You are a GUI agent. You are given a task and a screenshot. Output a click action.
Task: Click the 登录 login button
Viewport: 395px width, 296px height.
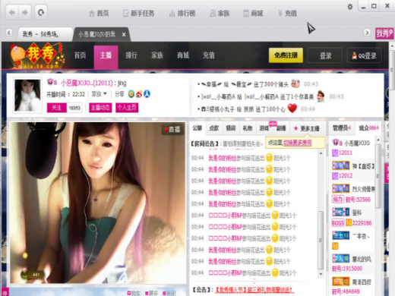[325, 55]
